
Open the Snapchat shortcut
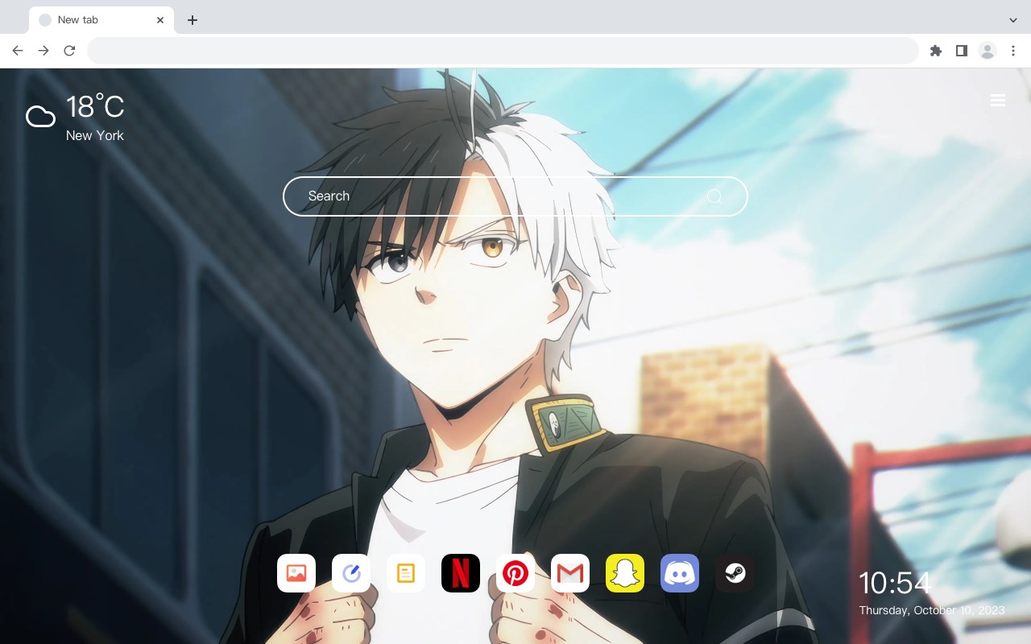click(625, 573)
